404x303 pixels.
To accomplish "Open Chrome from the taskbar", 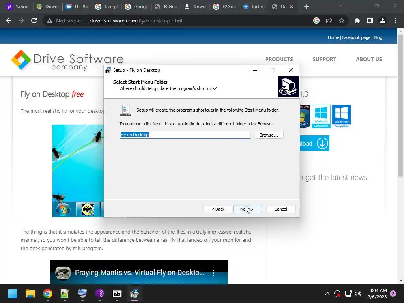I will (x=48, y=294).
